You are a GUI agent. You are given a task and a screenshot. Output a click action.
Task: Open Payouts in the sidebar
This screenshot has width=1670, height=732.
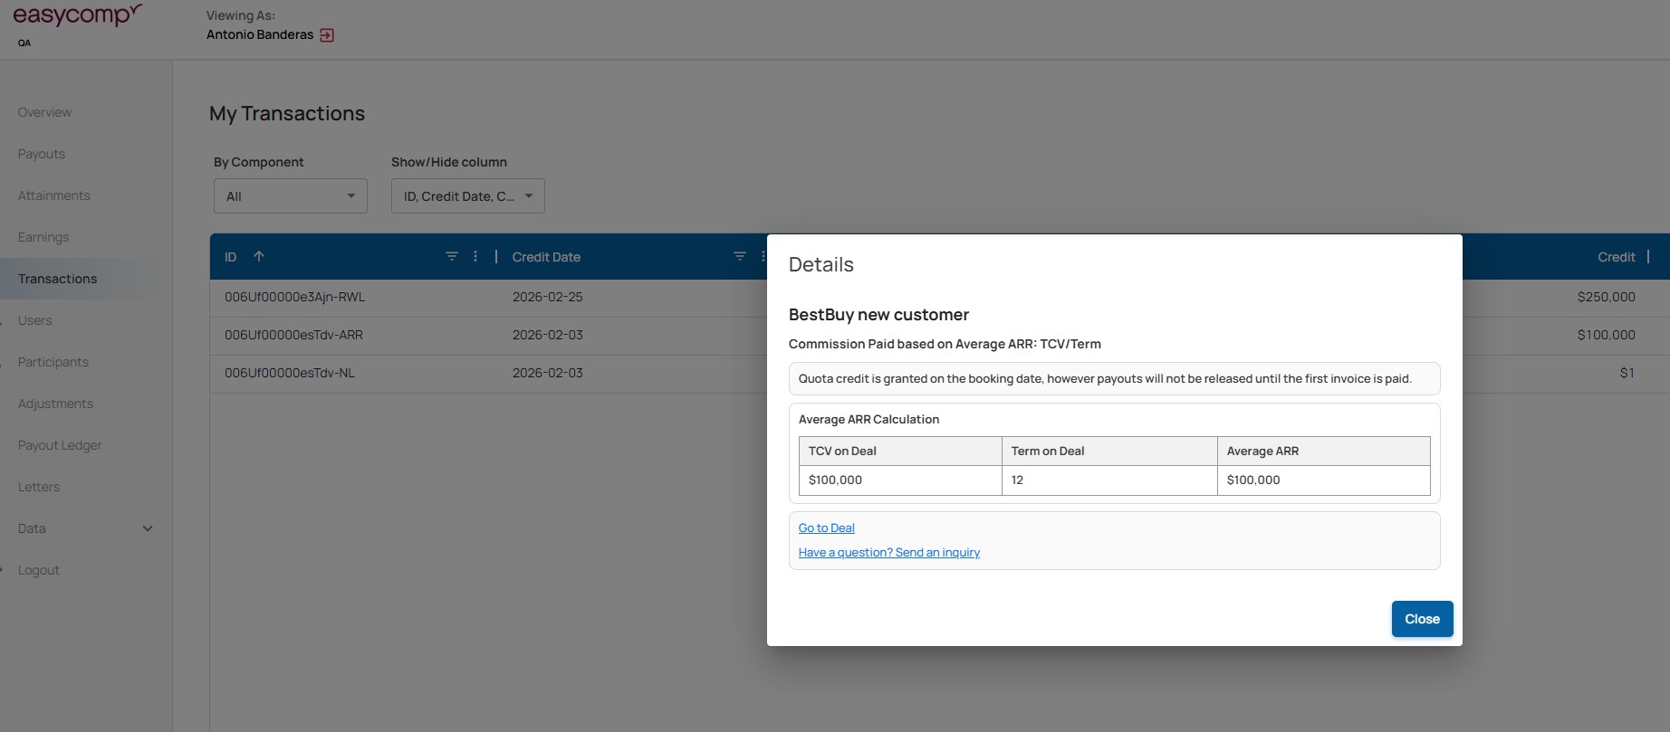click(x=42, y=154)
